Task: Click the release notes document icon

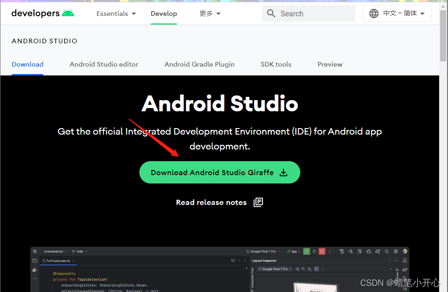Action: [258, 203]
